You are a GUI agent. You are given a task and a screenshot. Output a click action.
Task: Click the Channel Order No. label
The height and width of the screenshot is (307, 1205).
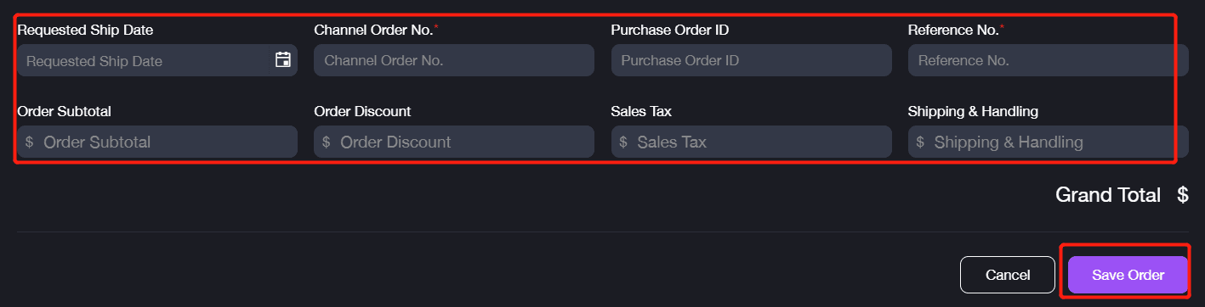click(x=373, y=30)
